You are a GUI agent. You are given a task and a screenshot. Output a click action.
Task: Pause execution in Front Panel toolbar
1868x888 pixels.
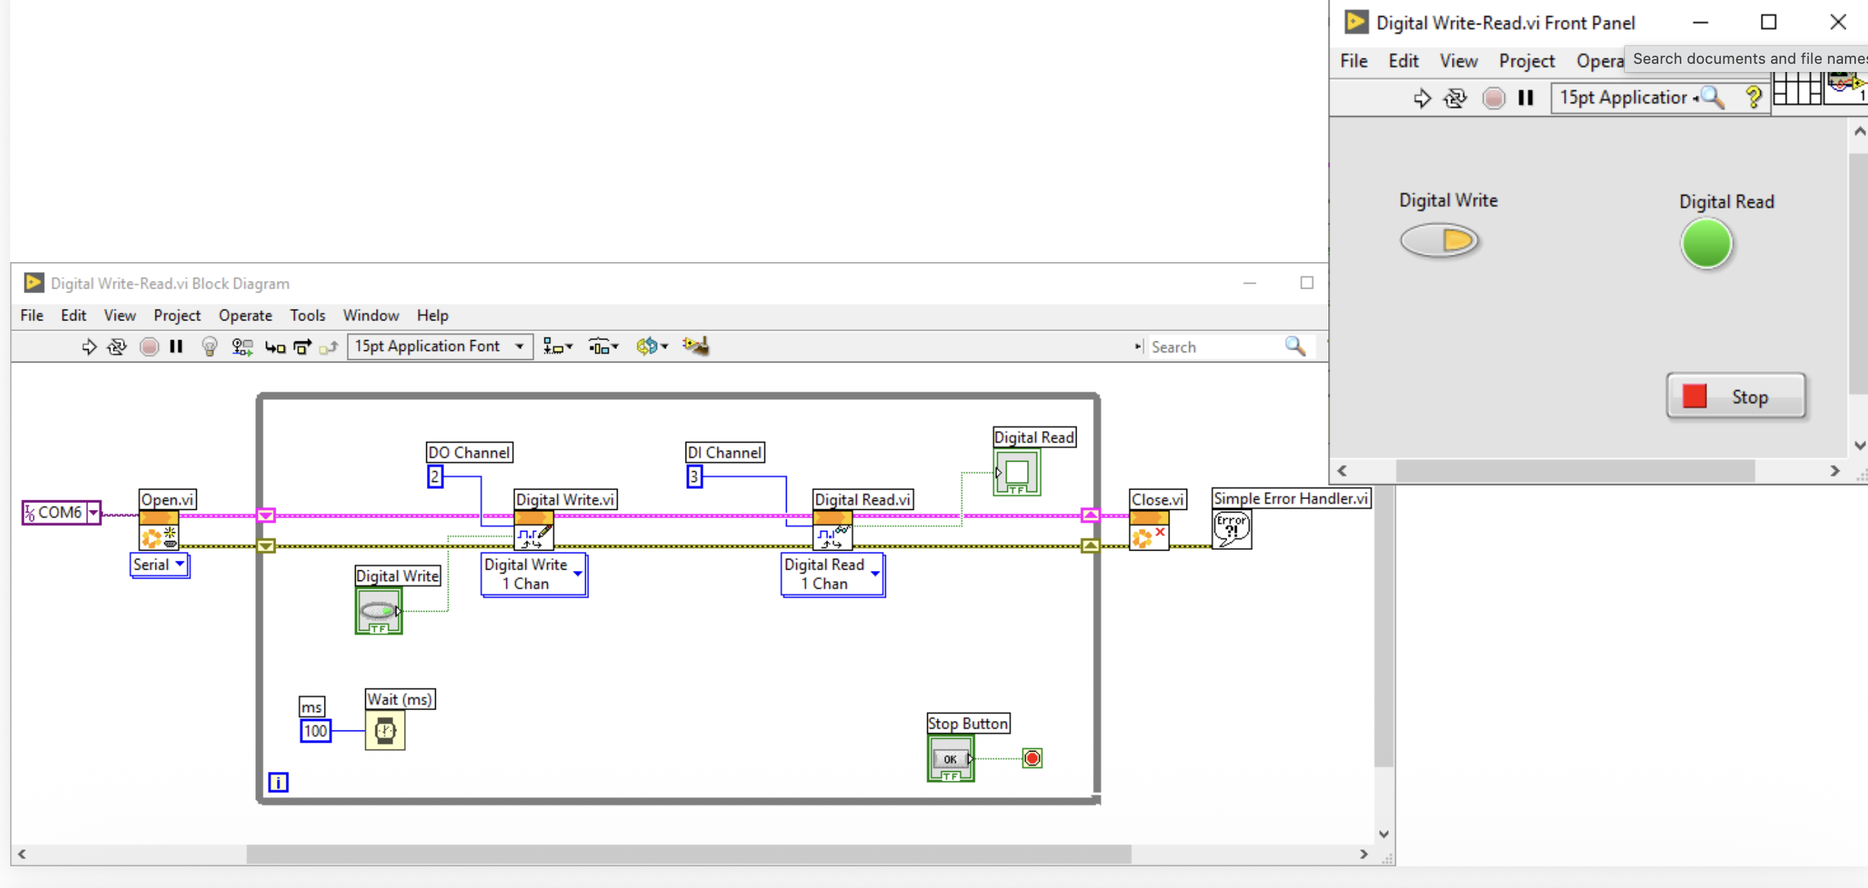(1526, 98)
